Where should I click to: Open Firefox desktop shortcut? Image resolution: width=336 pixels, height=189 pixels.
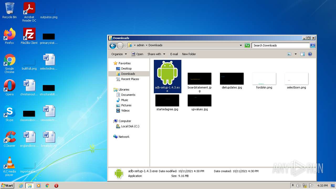click(9, 36)
